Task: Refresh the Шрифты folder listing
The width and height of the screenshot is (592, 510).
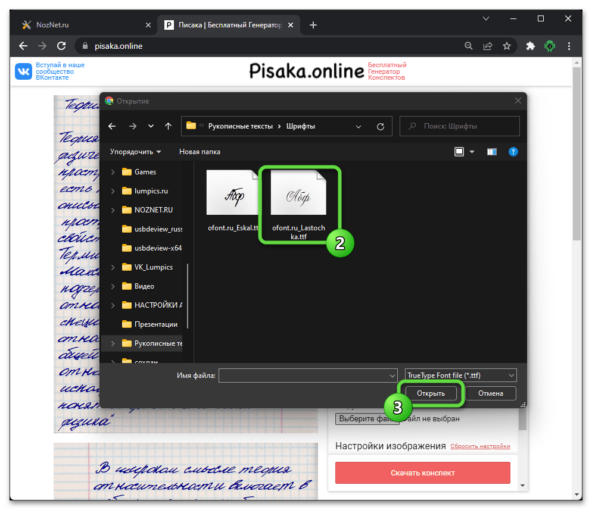Action: (381, 126)
